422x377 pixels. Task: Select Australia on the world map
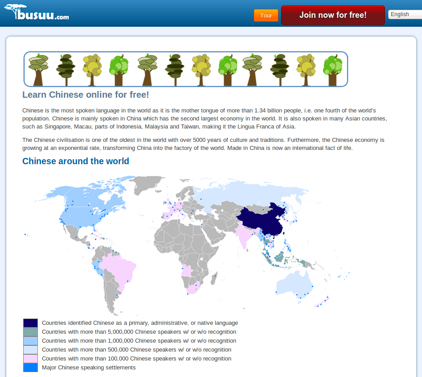click(294, 283)
